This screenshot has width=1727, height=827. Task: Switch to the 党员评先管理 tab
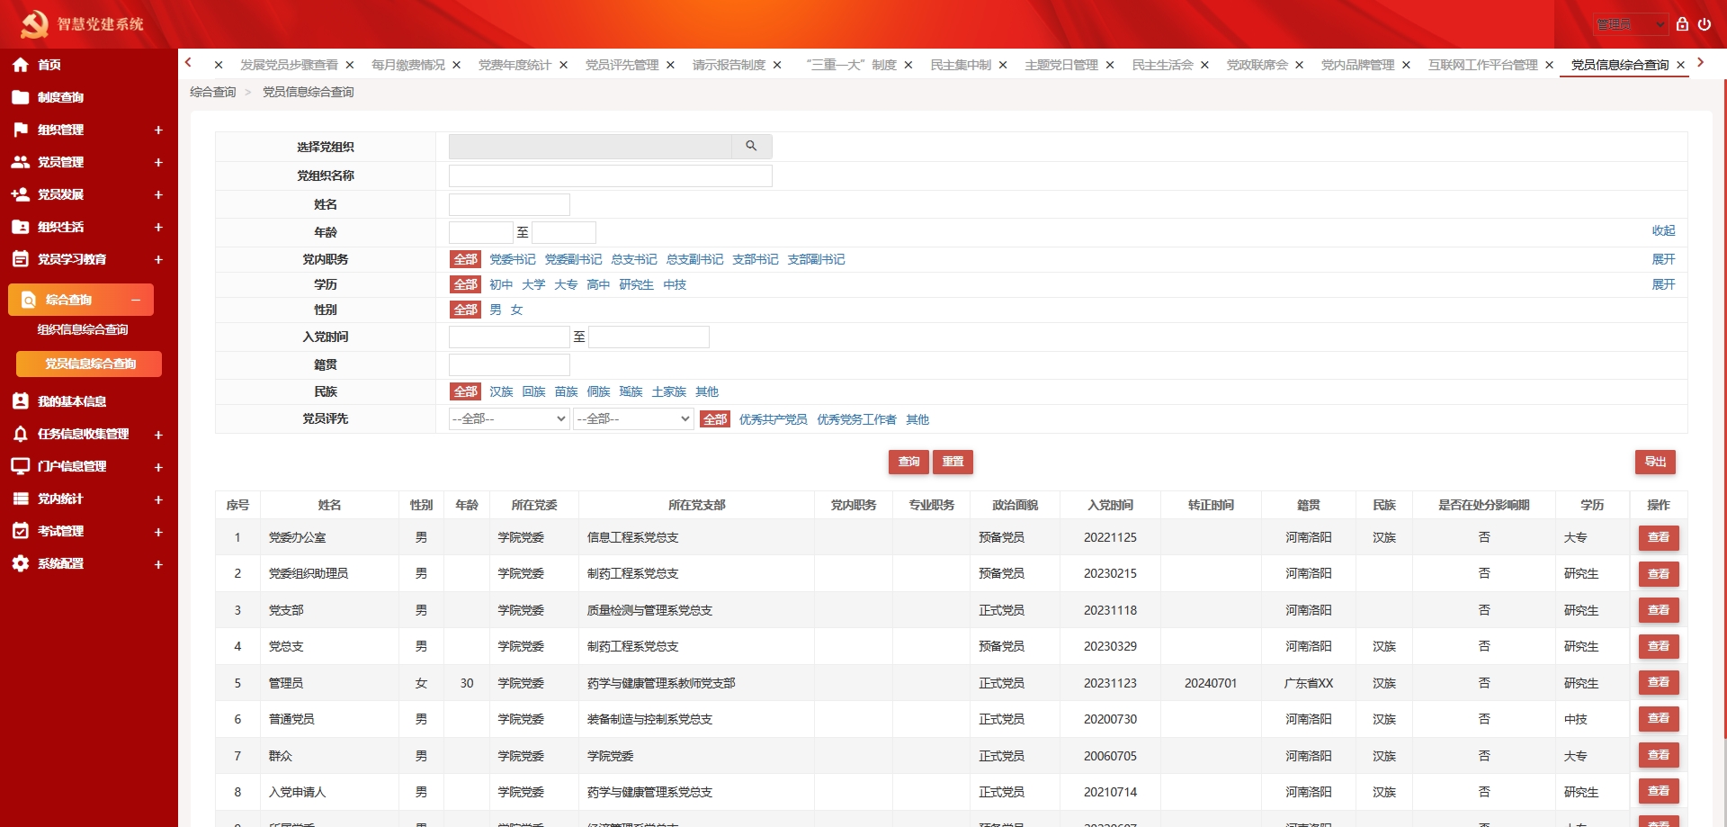[622, 65]
